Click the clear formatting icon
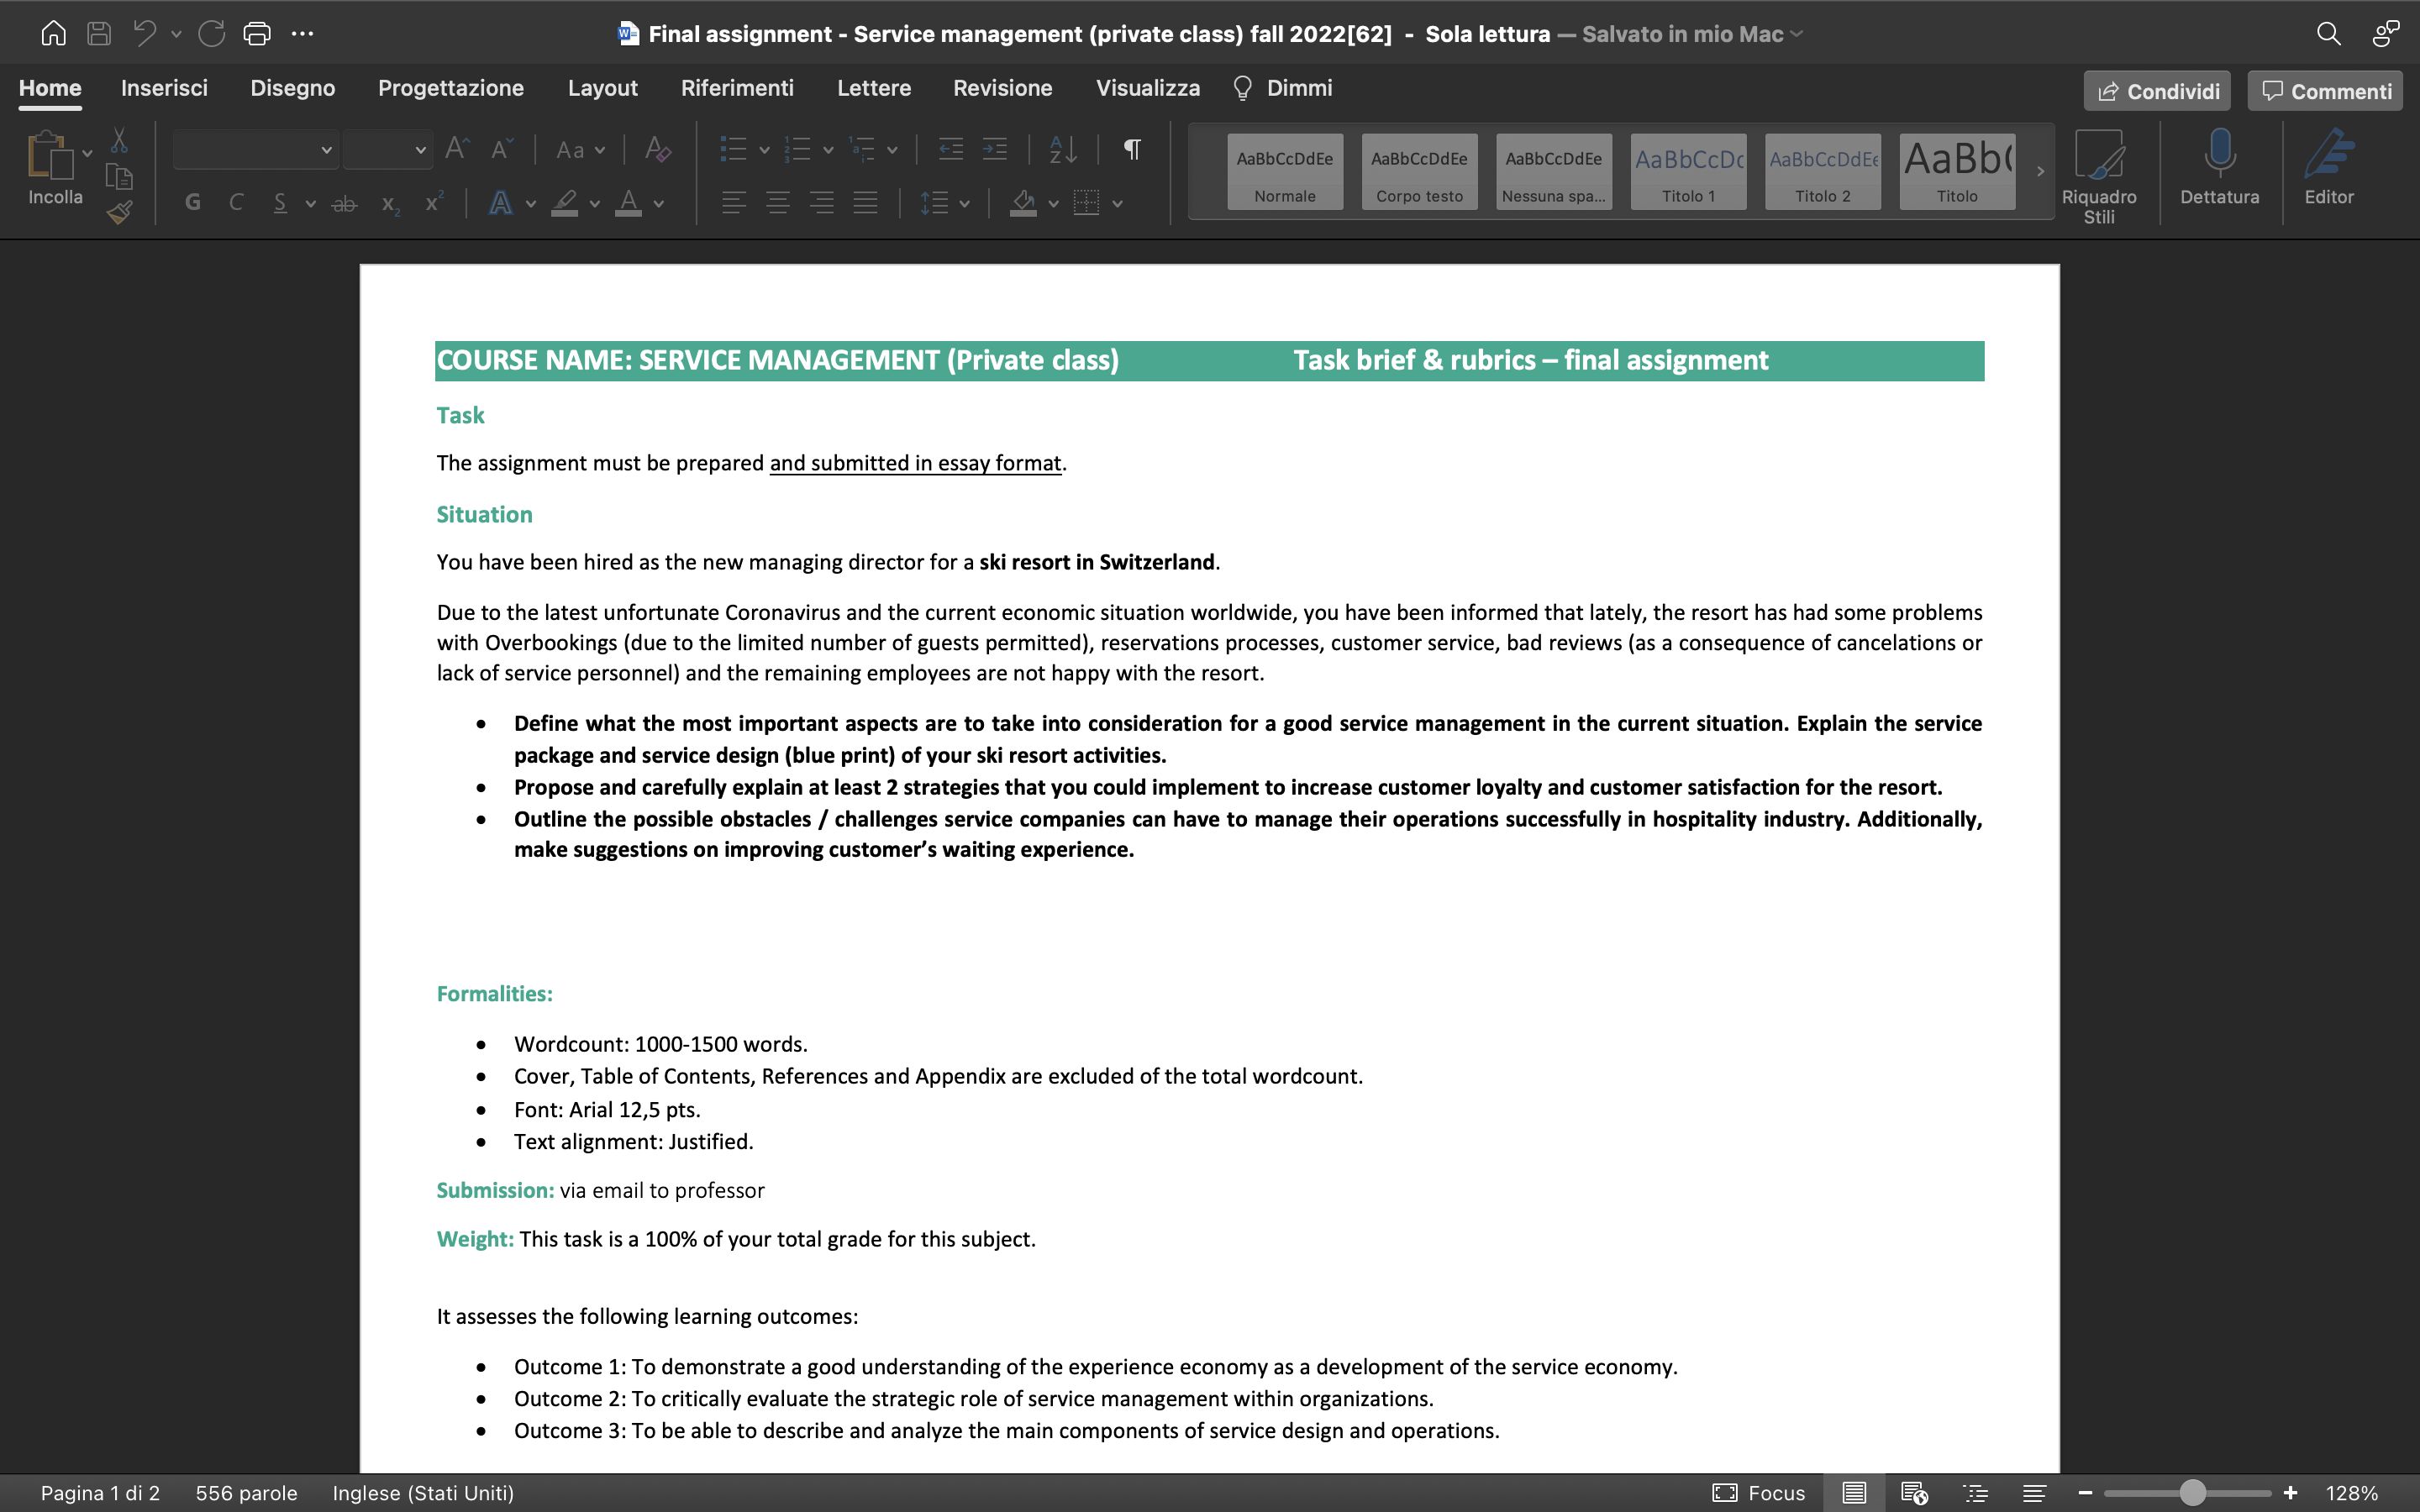 click(657, 150)
